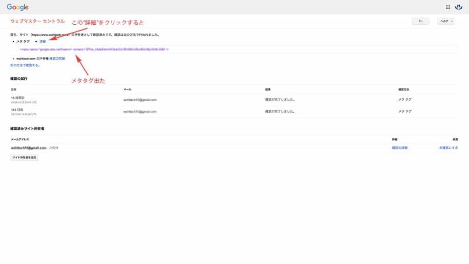Open the Google apps grid icon
Screen dimensions: 469x264
point(448,7)
